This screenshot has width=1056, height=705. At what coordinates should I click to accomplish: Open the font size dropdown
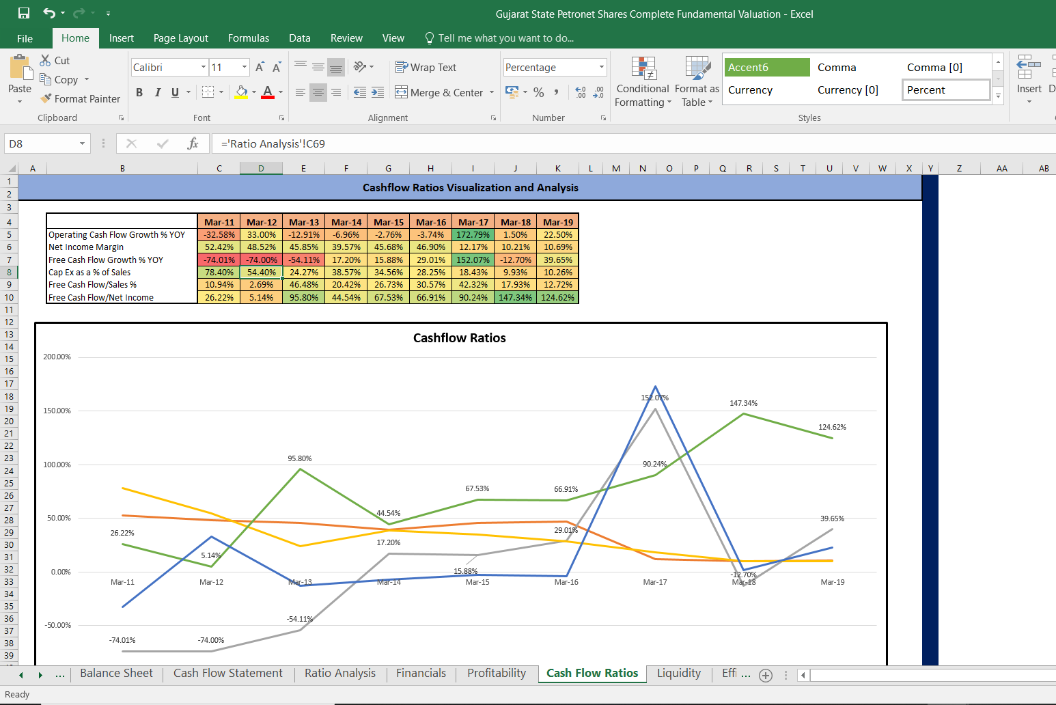[x=245, y=67]
